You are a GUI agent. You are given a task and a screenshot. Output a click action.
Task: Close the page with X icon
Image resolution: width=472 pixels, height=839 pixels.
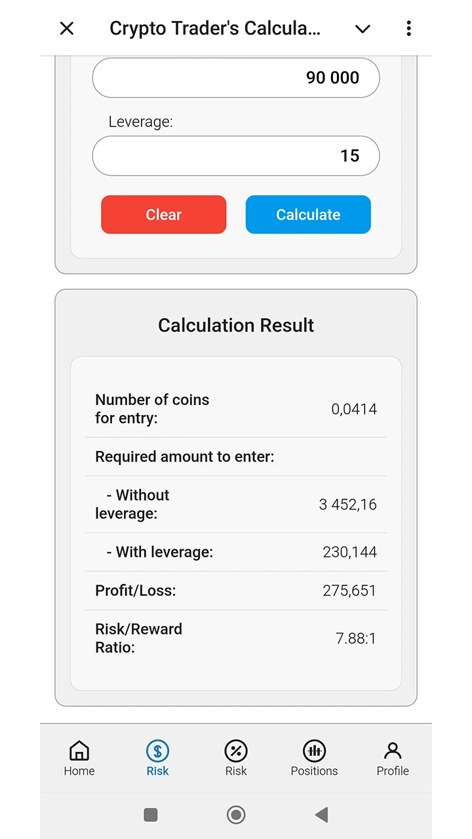(x=67, y=28)
